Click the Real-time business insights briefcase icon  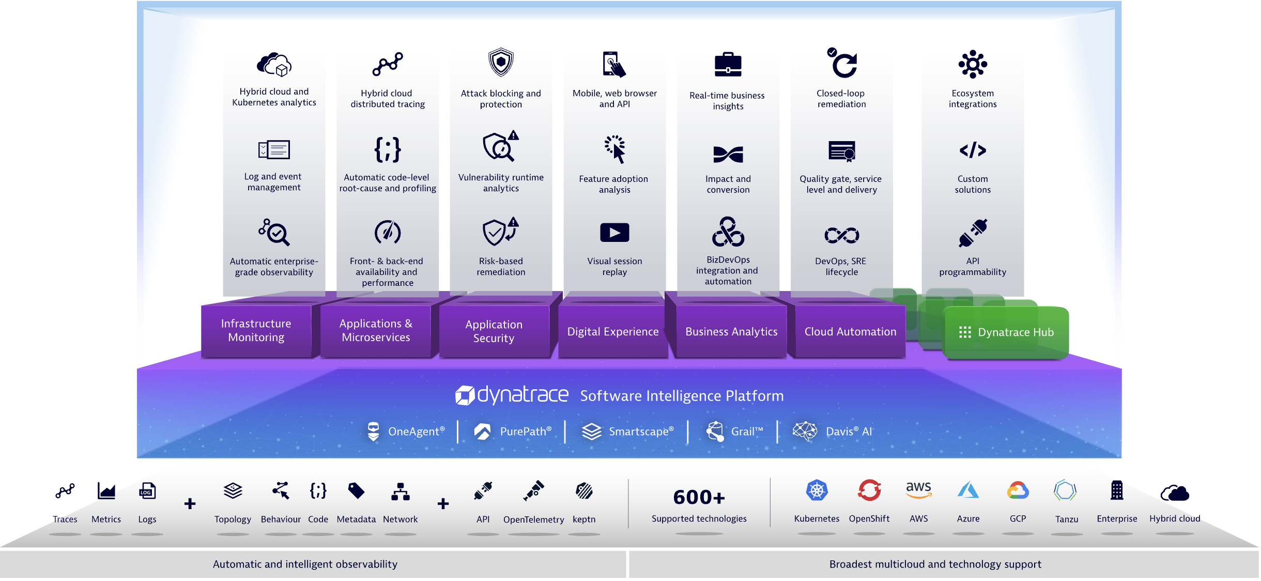click(x=728, y=65)
